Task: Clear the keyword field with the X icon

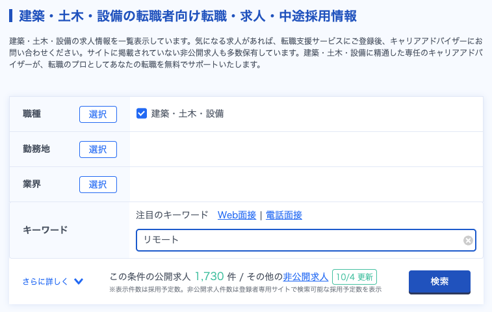Action: (468, 240)
